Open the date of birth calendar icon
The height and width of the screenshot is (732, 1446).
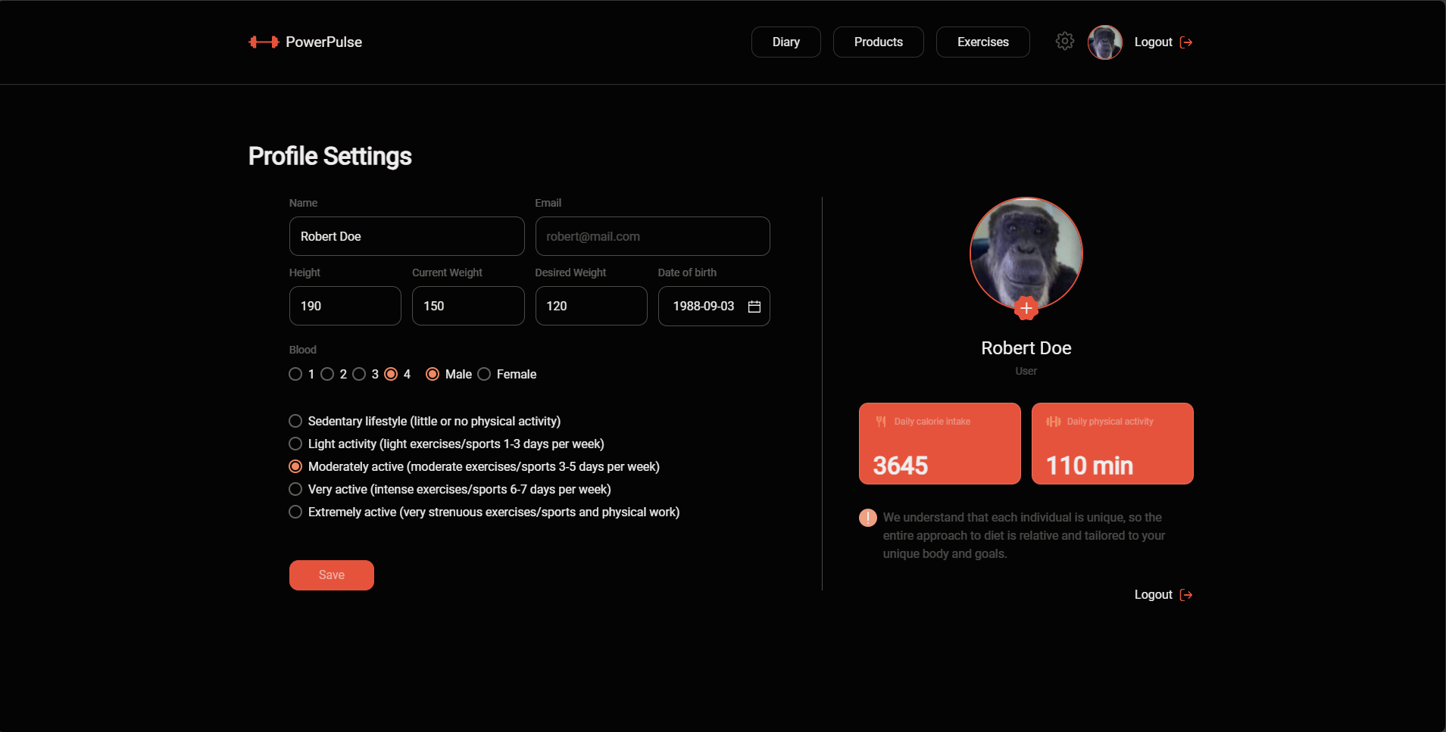(x=754, y=307)
